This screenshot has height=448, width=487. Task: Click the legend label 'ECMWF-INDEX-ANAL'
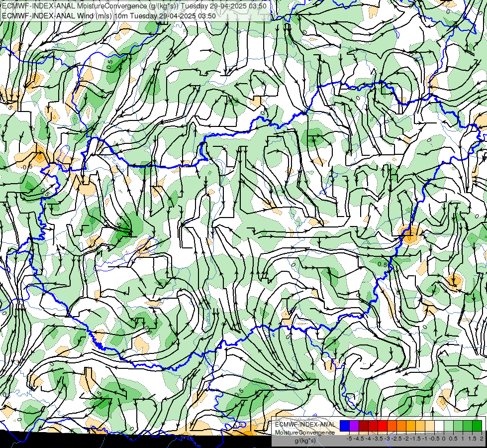(305, 425)
